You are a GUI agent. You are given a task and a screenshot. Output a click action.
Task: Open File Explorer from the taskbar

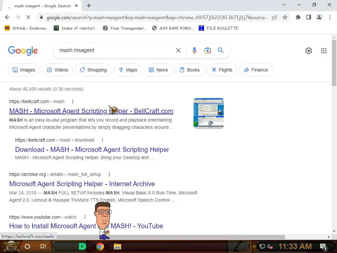pos(117,246)
